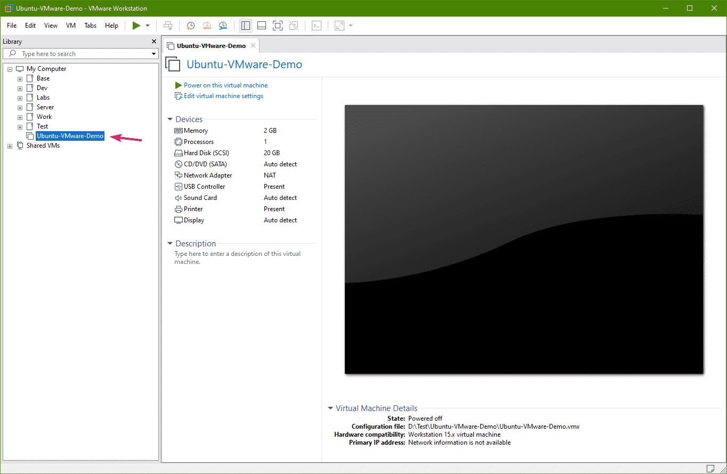Expand the Test folder
Viewport: 727px width, 474px height.
coord(20,126)
